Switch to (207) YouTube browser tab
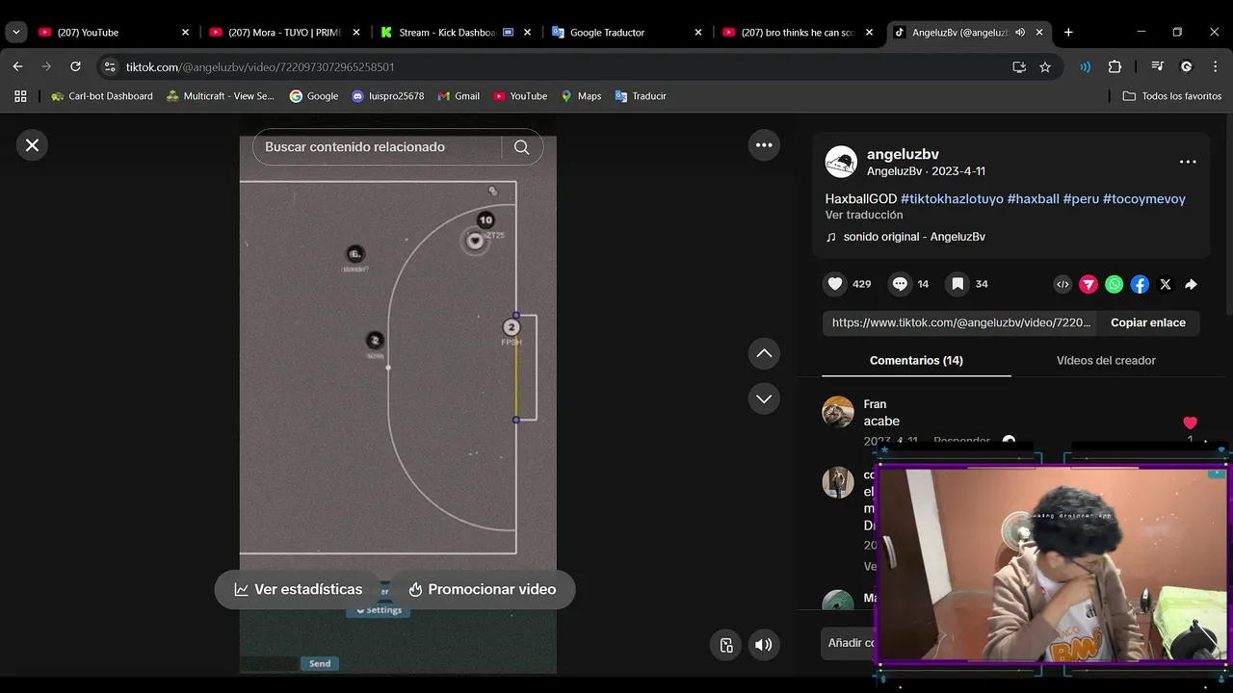The image size is (1233, 693). click(115, 33)
